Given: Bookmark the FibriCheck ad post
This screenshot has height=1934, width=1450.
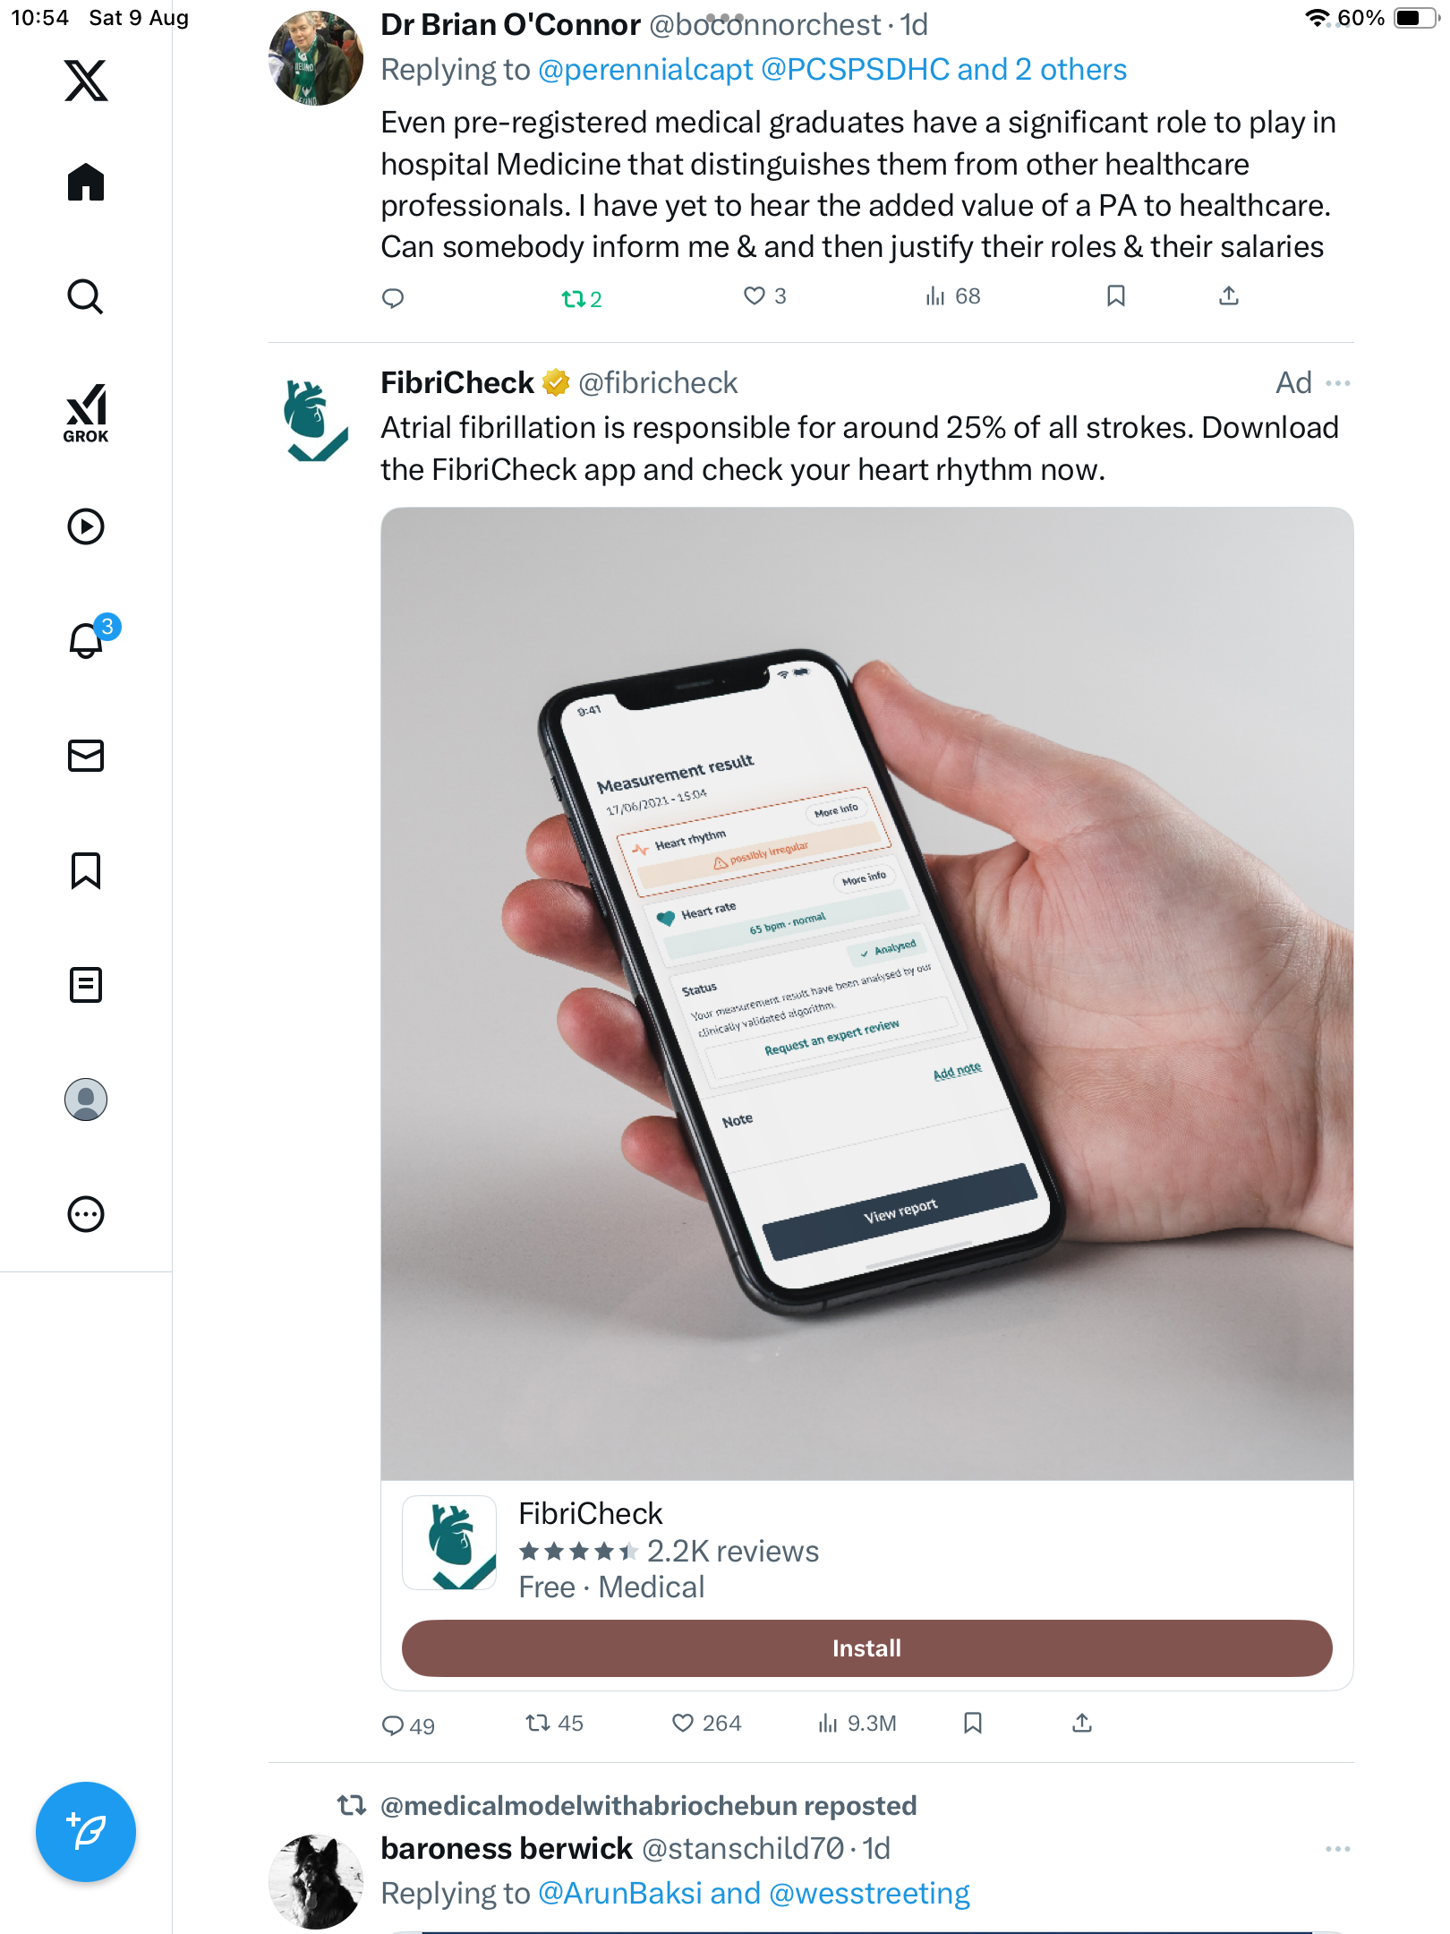Looking at the screenshot, I should [x=973, y=1724].
